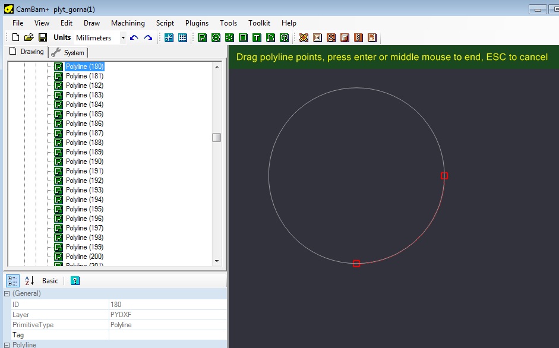Undo the last action
The width and height of the screenshot is (559, 348).
[134, 37]
